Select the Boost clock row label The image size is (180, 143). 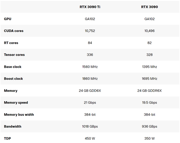13,79
